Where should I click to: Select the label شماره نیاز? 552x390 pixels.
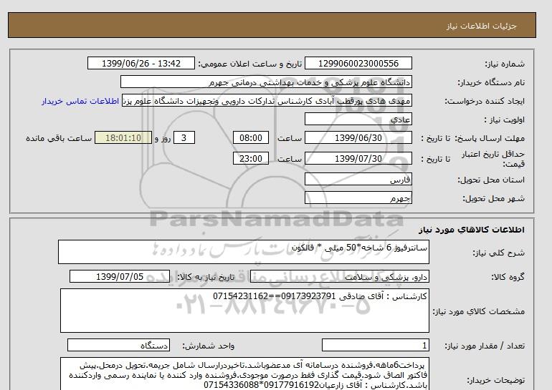tap(505, 64)
